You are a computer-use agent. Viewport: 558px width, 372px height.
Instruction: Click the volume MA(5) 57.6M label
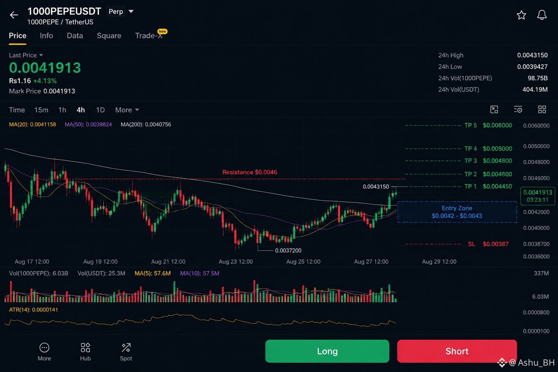[x=153, y=274]
